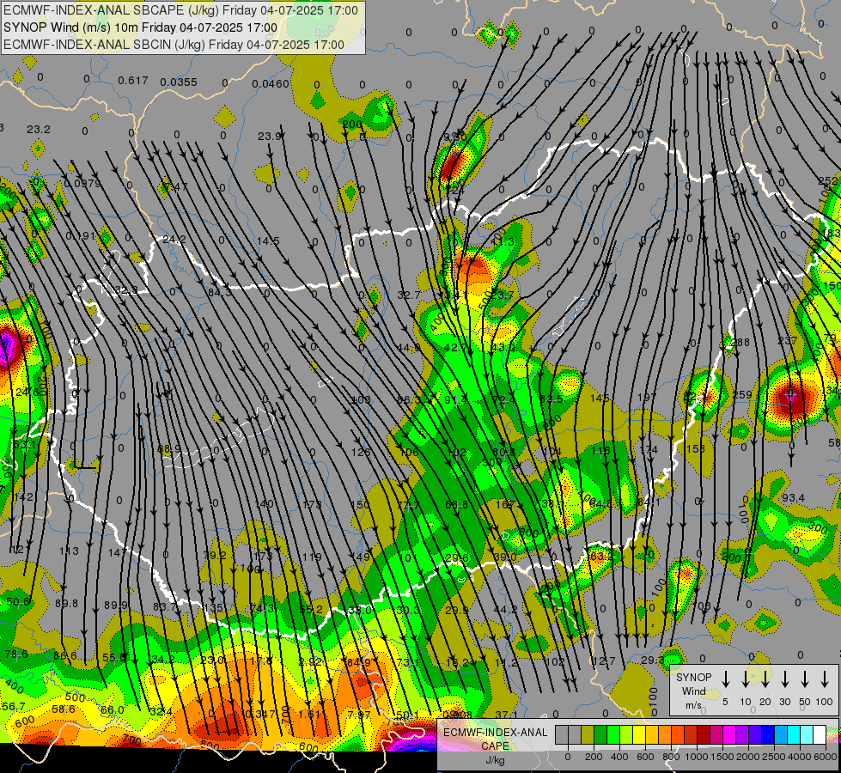Click the 30 m/s wind arrow in legend
The height and width of the screenshot is (773, 841).
point(785,679)
